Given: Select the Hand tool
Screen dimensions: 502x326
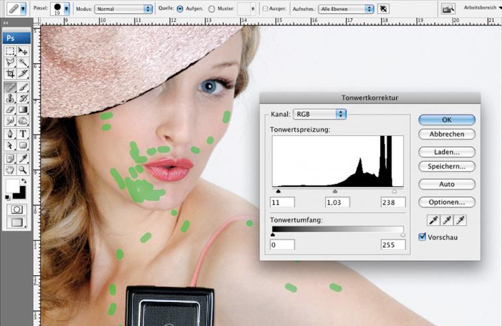Looking at the screenshot, I should 10,170.
